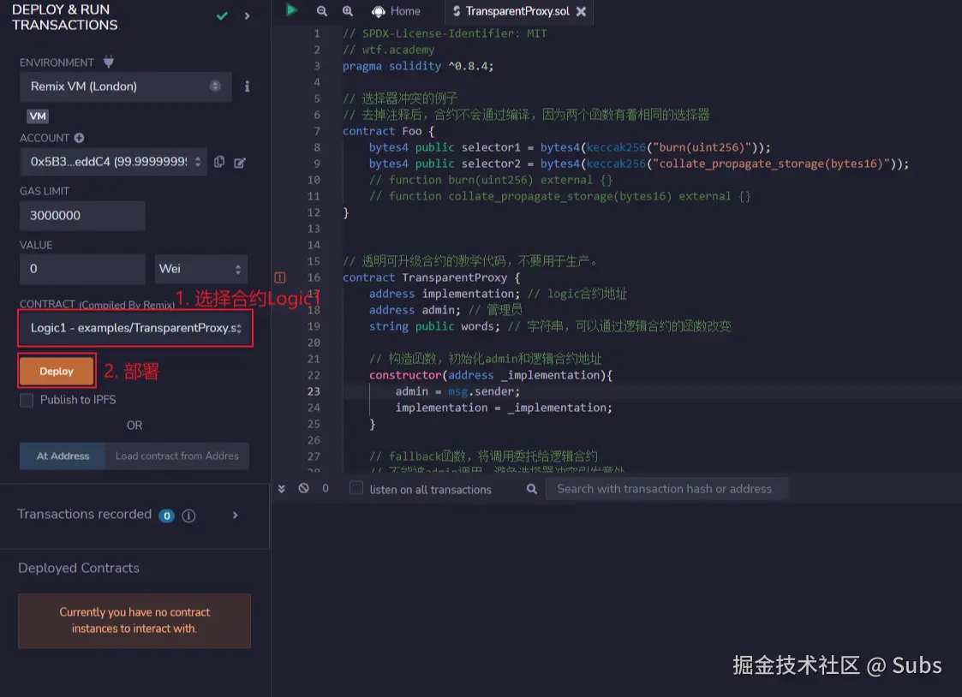Switch to the Home tab
Image resolution: width=962 pixels, height=697 pixels.
click(397, 11)
